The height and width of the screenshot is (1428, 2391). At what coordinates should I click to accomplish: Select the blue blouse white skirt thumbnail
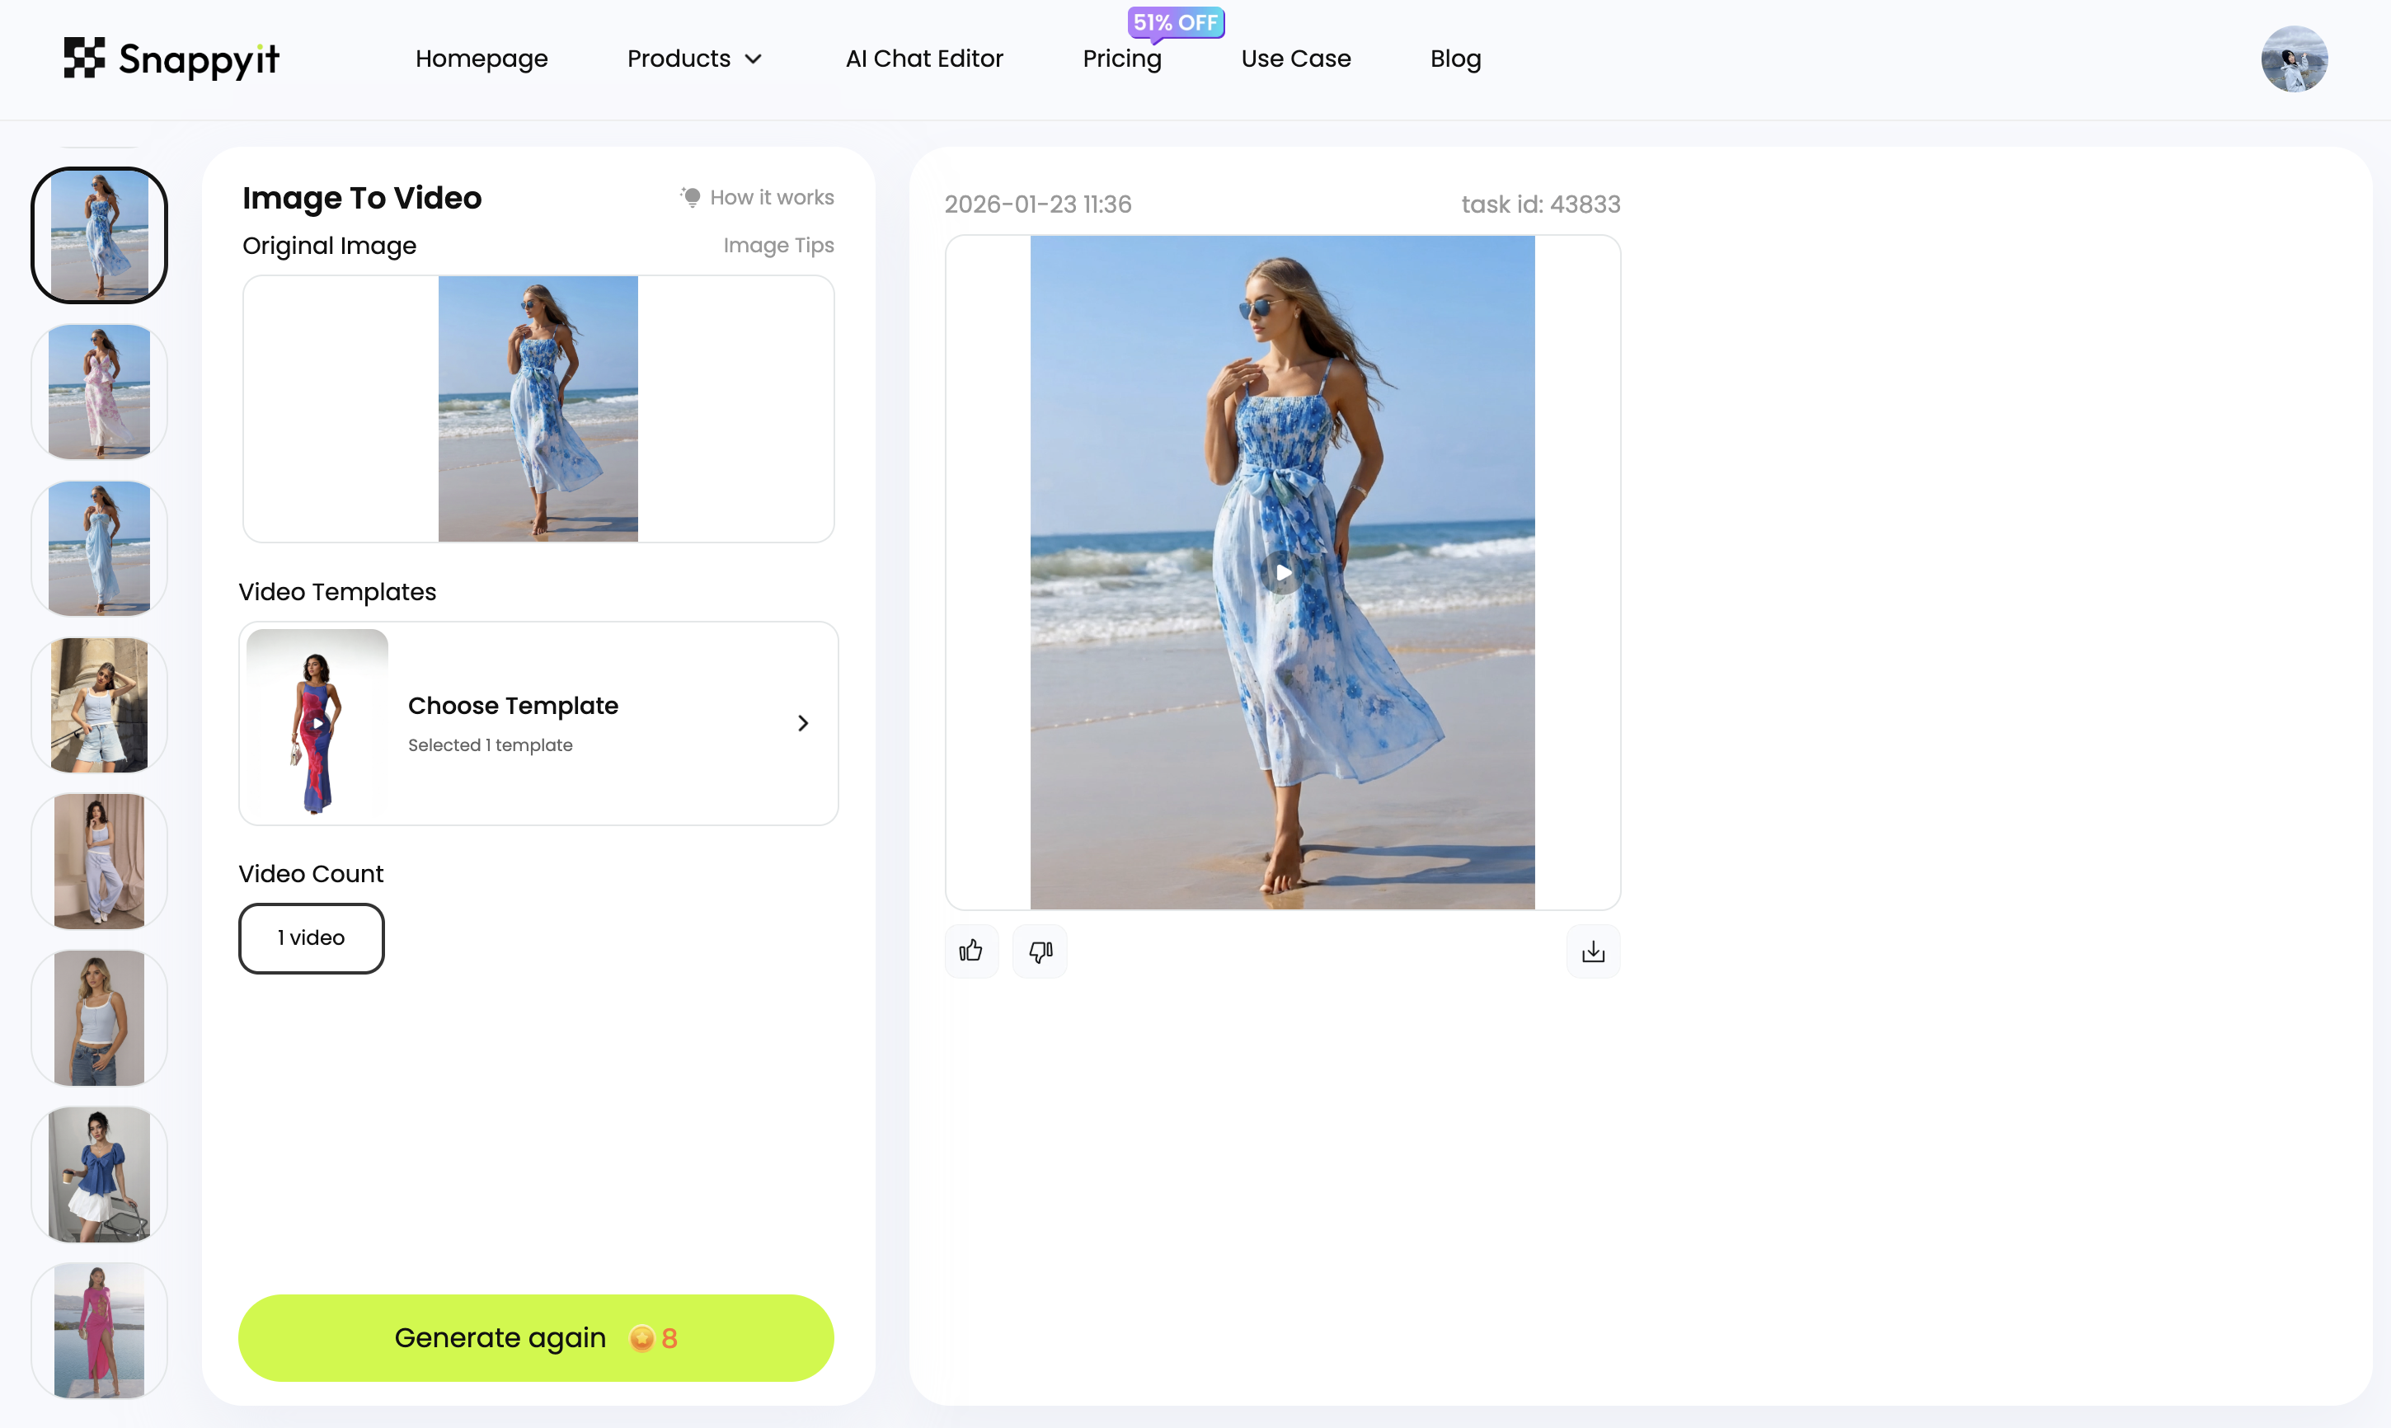[99, 1175]
